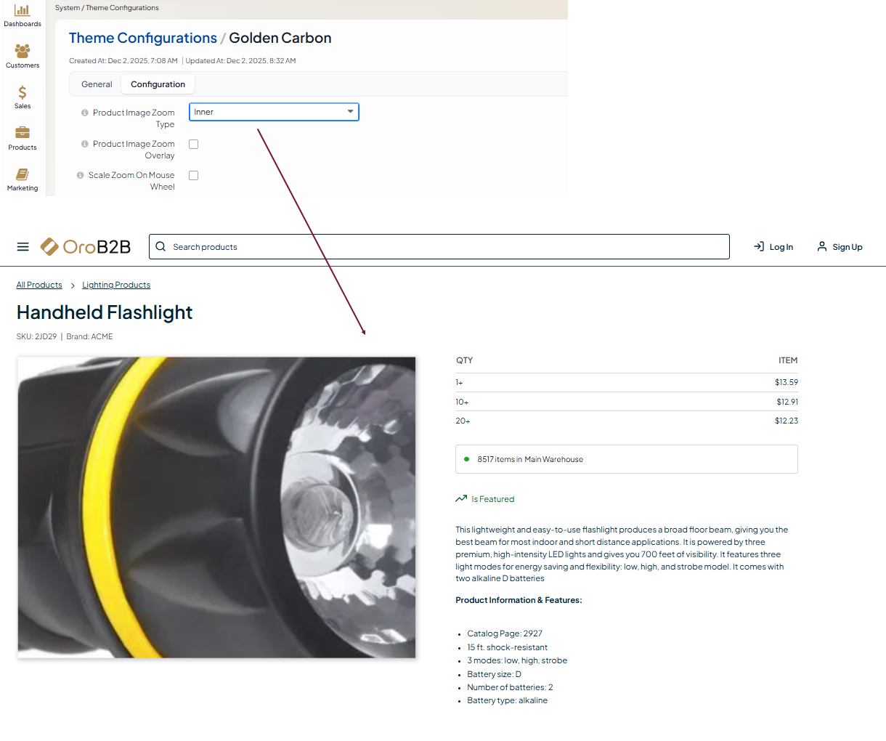The image size is (886, 741).
Task: Expand the Product Image Zoom Type dropdown
Action: click(274, 112)
